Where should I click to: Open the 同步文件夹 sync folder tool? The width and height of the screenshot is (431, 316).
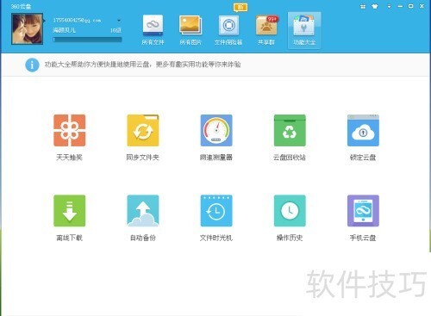pyautogui.click(x=143, y=130)
